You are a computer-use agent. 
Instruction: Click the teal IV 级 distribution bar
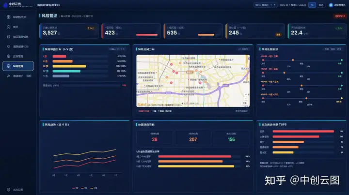click(66, 71)
